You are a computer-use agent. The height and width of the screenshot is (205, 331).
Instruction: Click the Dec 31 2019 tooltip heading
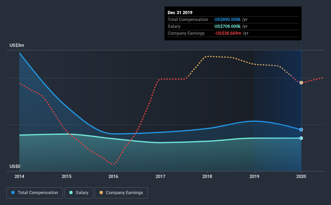pyautogui.click(x=180, y=13)
